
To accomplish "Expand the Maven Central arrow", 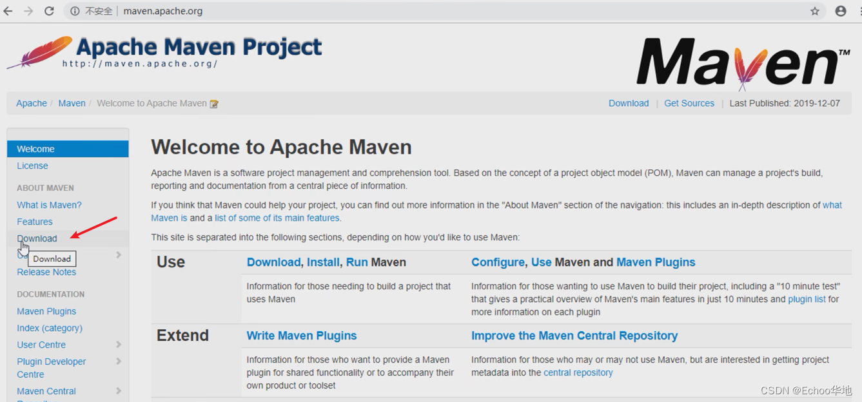I will pos(119,391).
